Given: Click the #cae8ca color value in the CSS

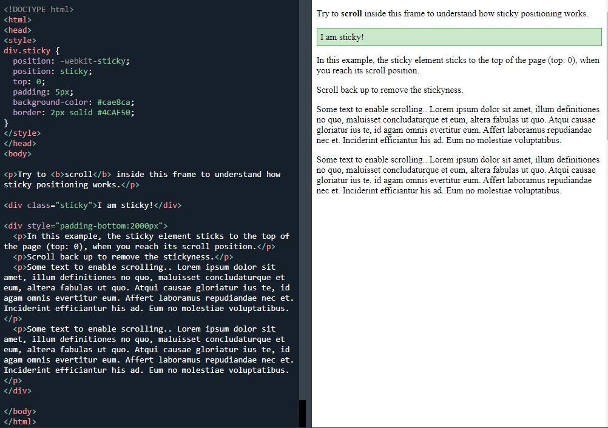Looking at the screenshot, I should (x=115, y=102).
